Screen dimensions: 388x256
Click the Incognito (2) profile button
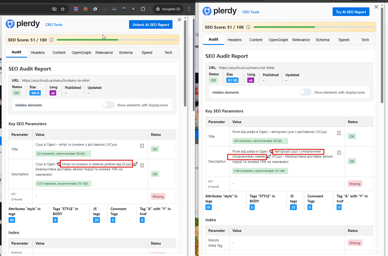pyautogui.click(x=168, y=9)
